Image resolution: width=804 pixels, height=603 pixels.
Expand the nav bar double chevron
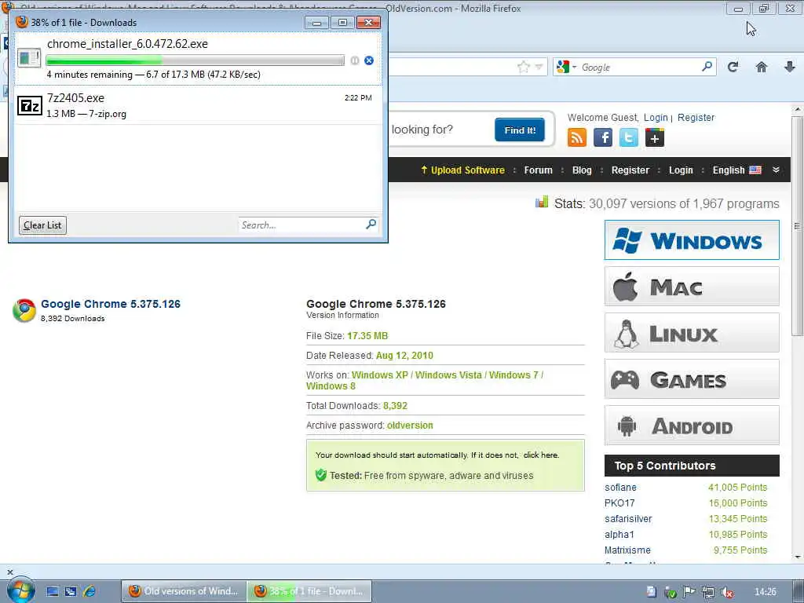[x=776, y=170]
